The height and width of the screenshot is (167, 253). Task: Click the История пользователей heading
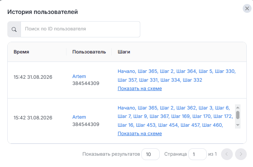[43, 12]
